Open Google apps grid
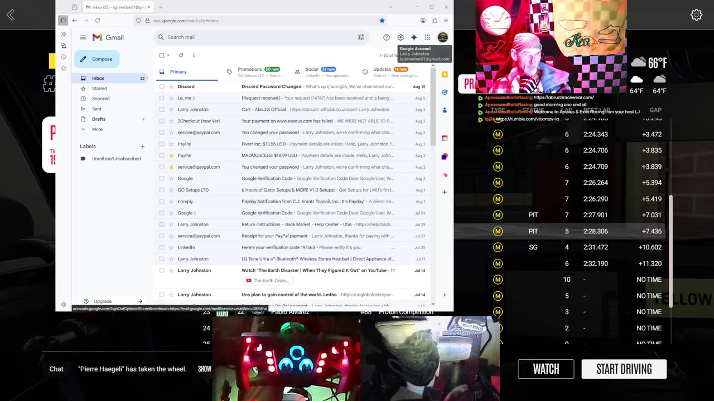The image size is (714, 401). click(x=427, y=37)
